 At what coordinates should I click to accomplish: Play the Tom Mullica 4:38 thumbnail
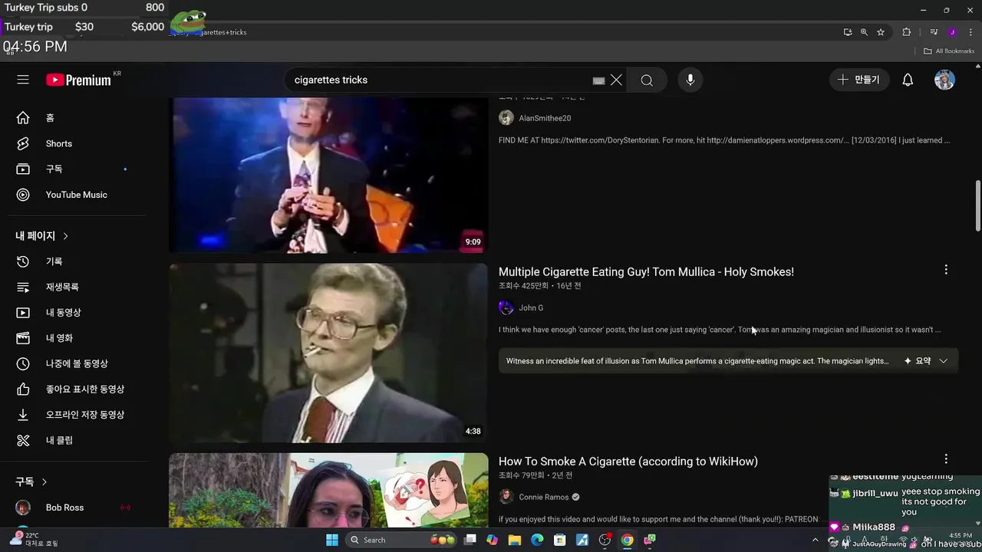pos(328,353)
